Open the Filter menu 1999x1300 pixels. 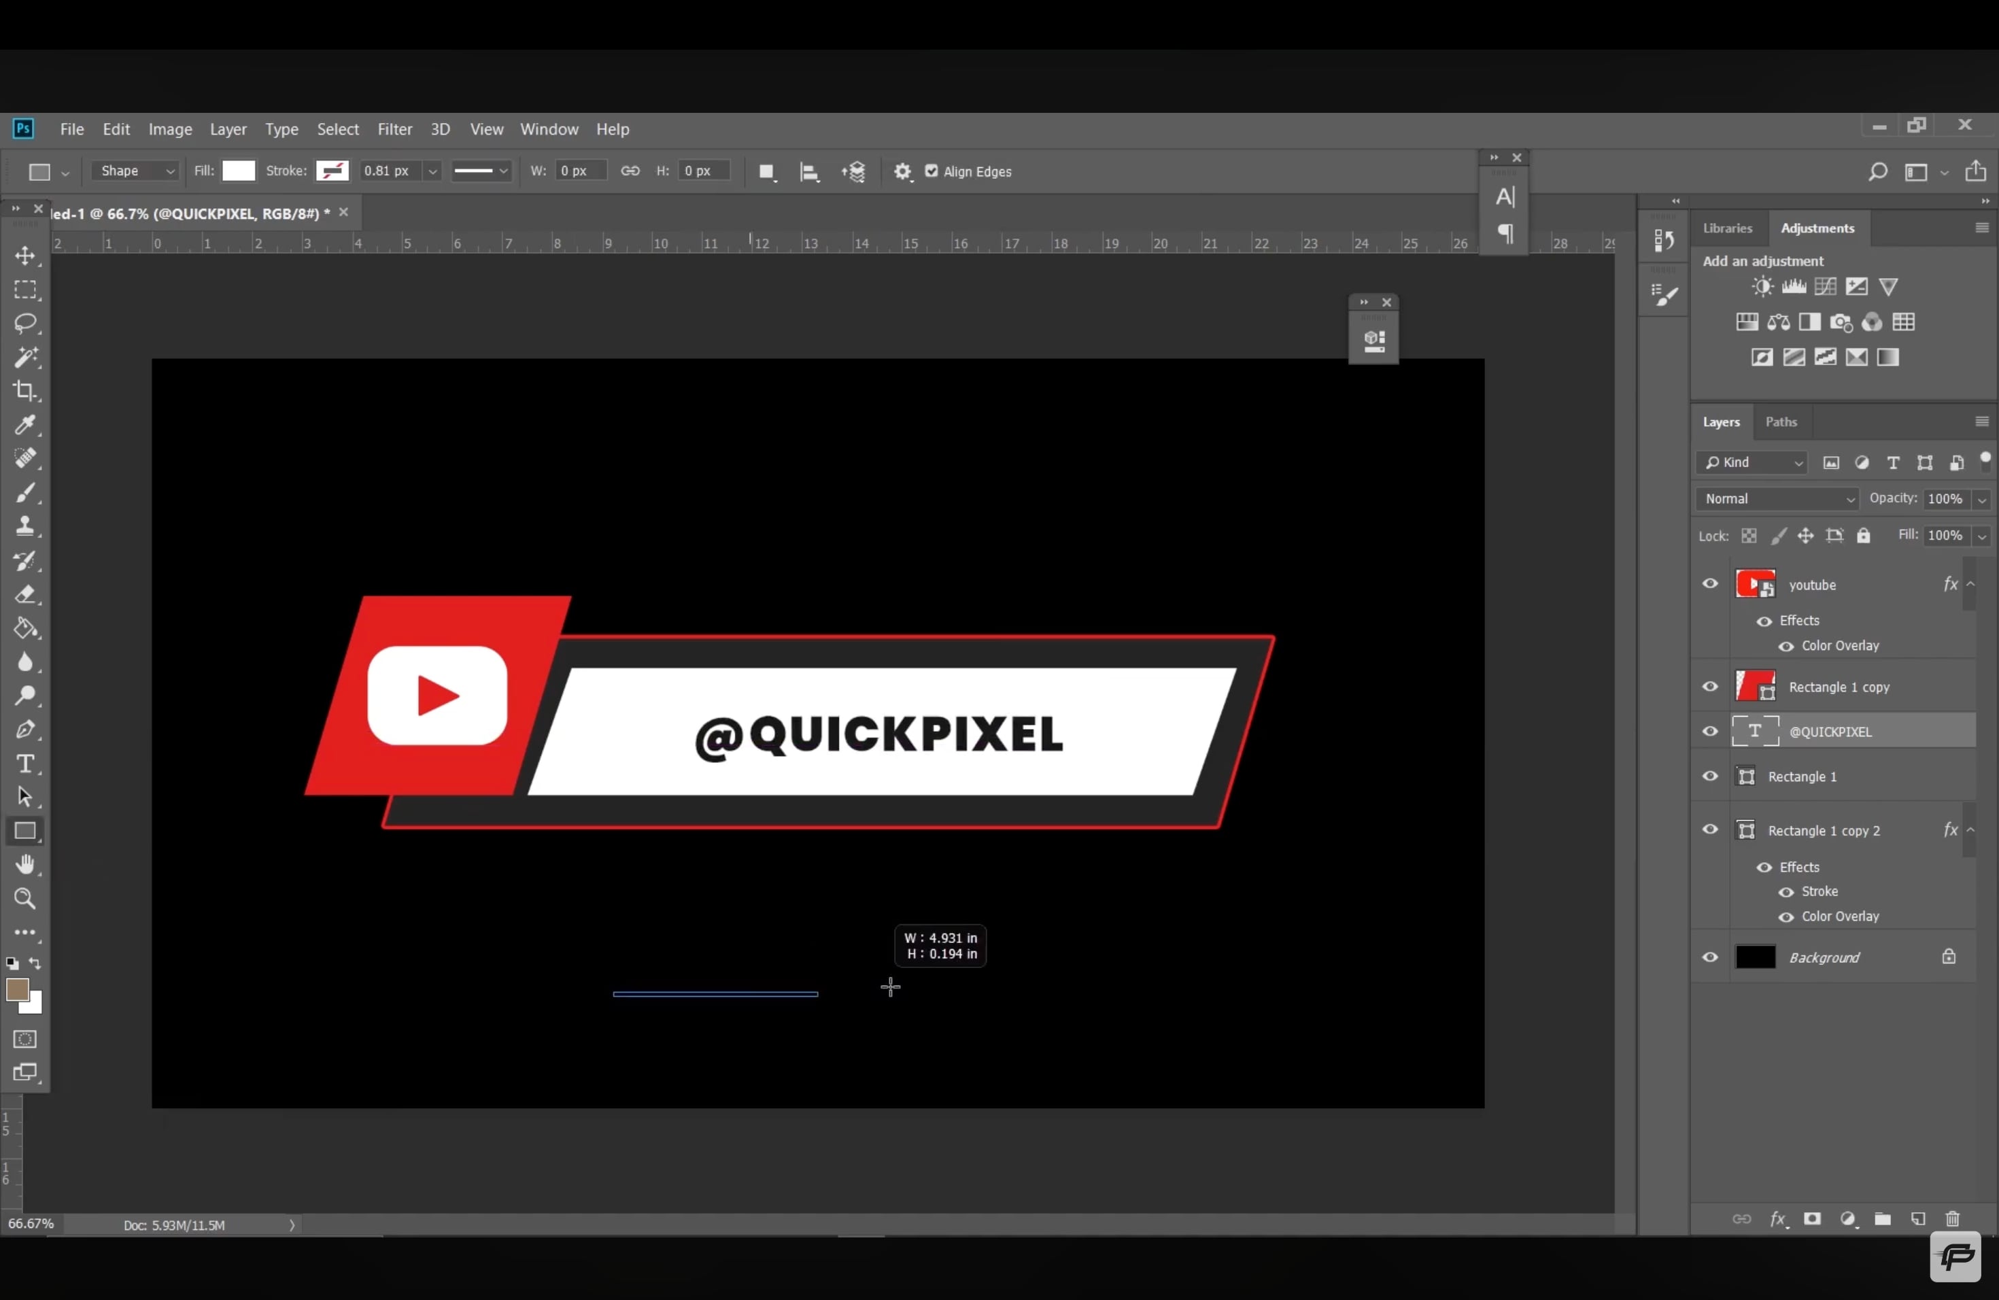395,129
